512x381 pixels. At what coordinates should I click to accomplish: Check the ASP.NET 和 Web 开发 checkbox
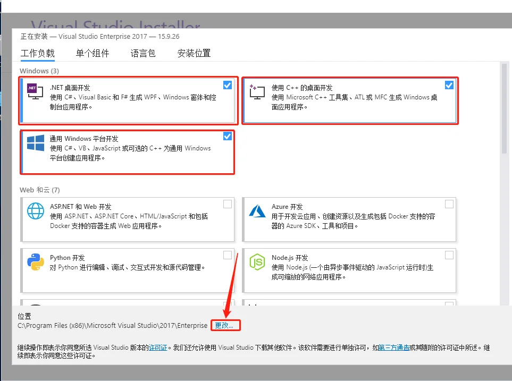point(228,204)
